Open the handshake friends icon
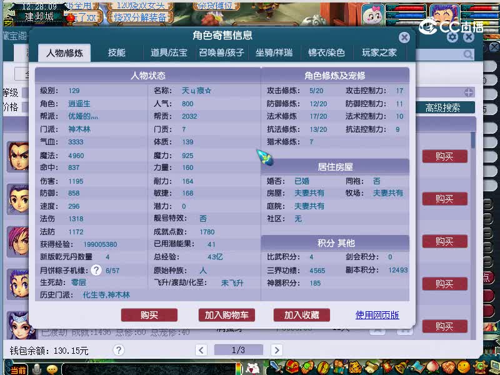Viewport: 500px width, 375px height. pos(448,368)
